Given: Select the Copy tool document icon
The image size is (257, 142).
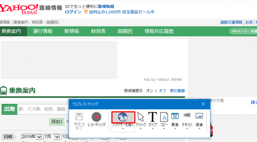Looking at the screenshot, I should coord(164,117).
